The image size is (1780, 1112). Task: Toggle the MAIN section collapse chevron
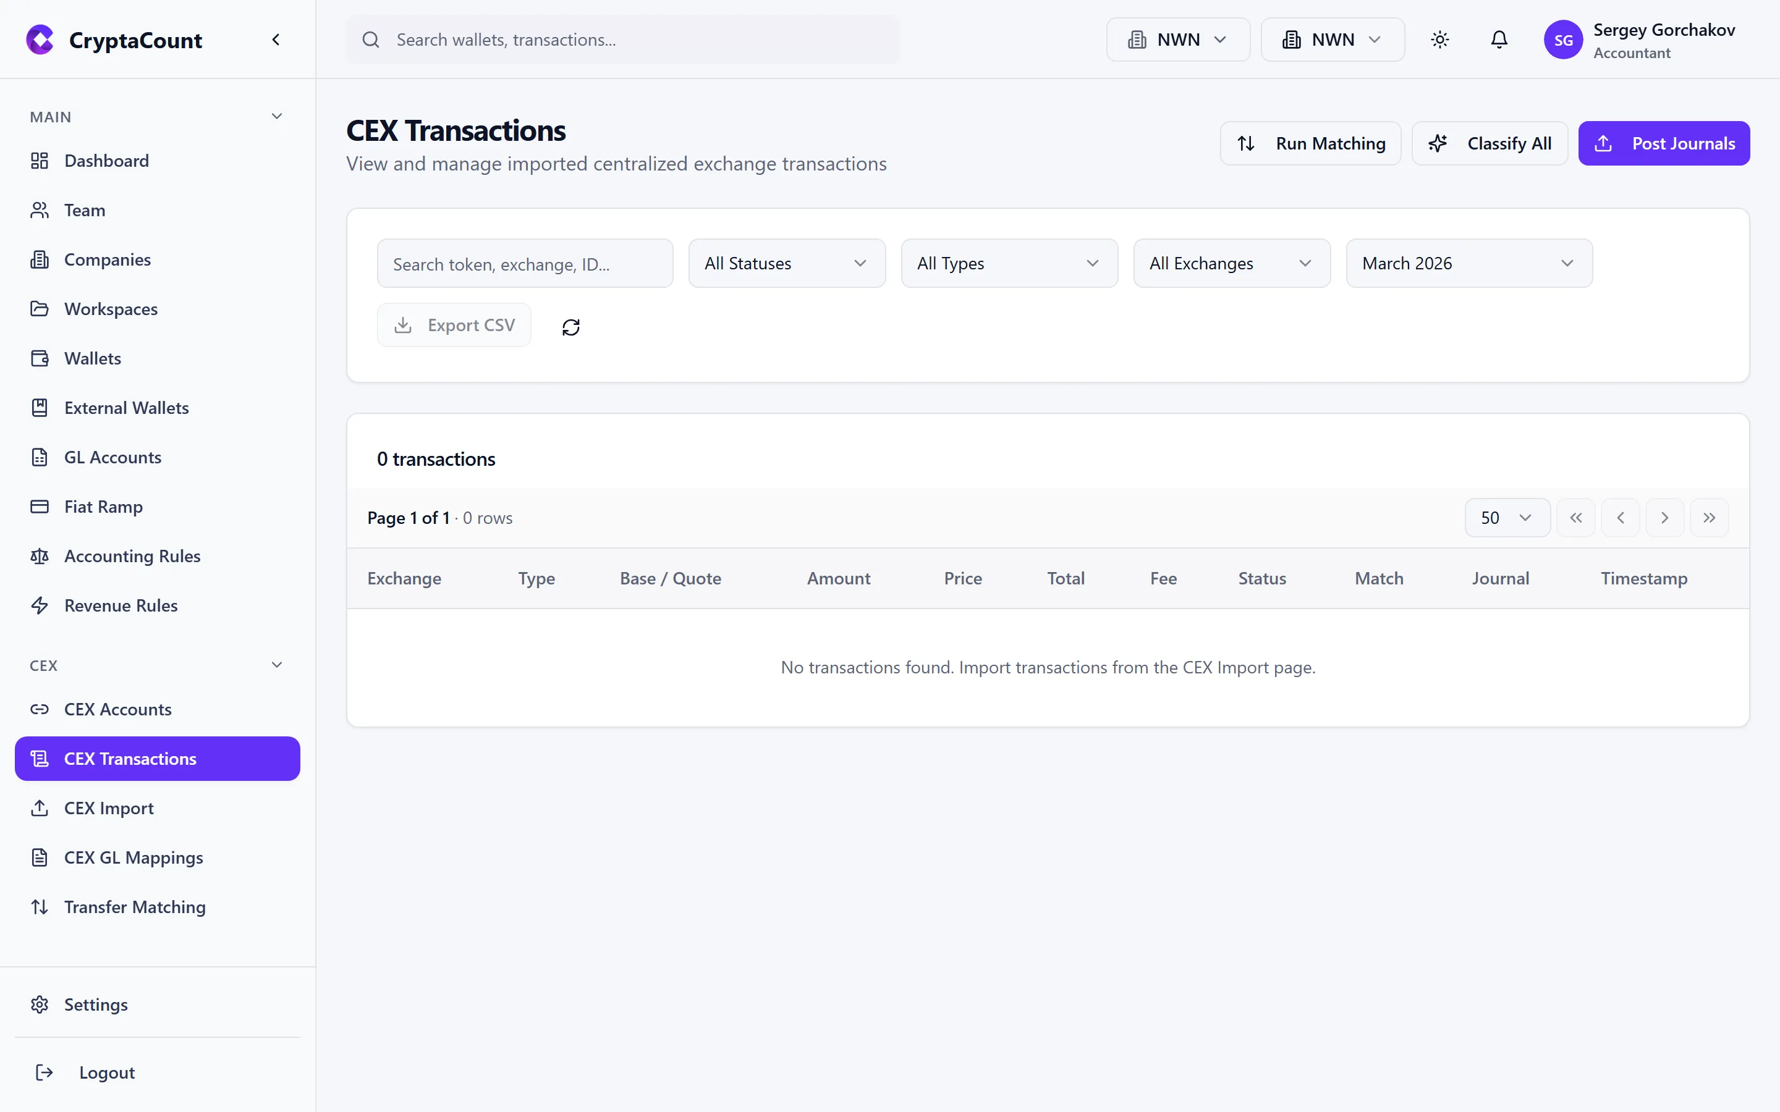(x=276, y=116)
